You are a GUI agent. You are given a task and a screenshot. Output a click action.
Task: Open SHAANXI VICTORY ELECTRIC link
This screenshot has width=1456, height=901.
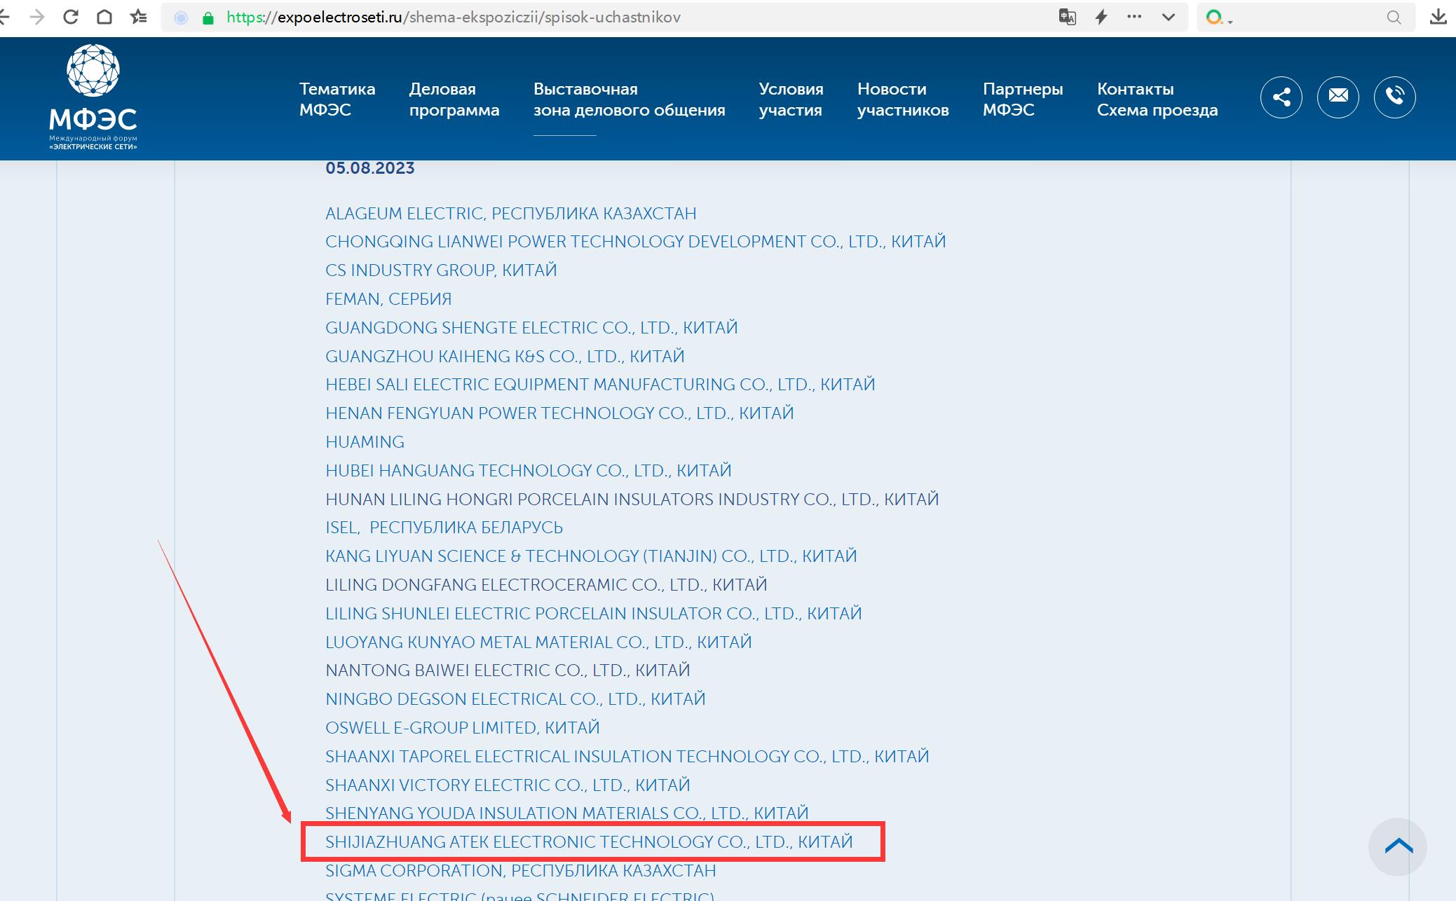508,785
